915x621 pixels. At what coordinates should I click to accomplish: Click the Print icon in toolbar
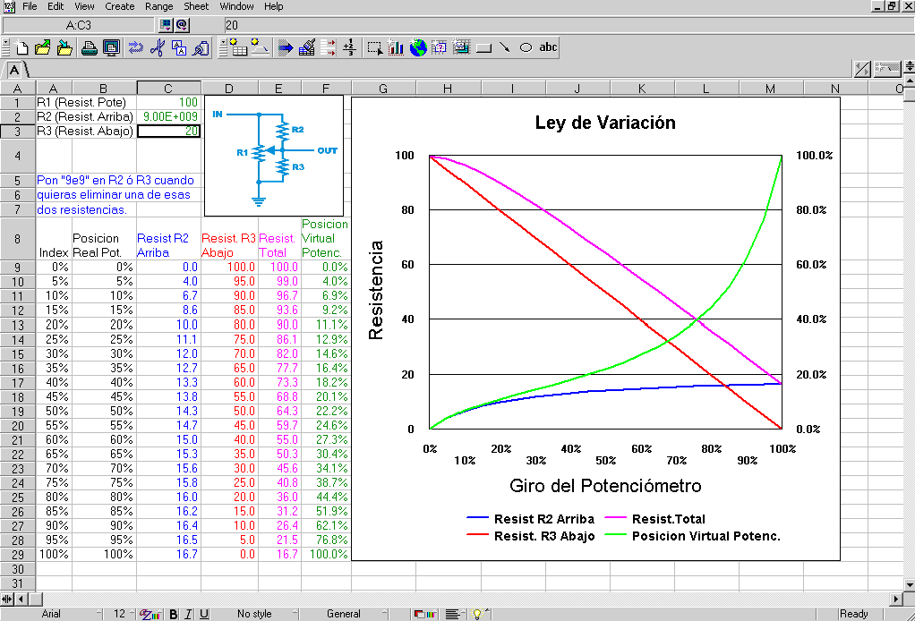click(x=90, y=47)
